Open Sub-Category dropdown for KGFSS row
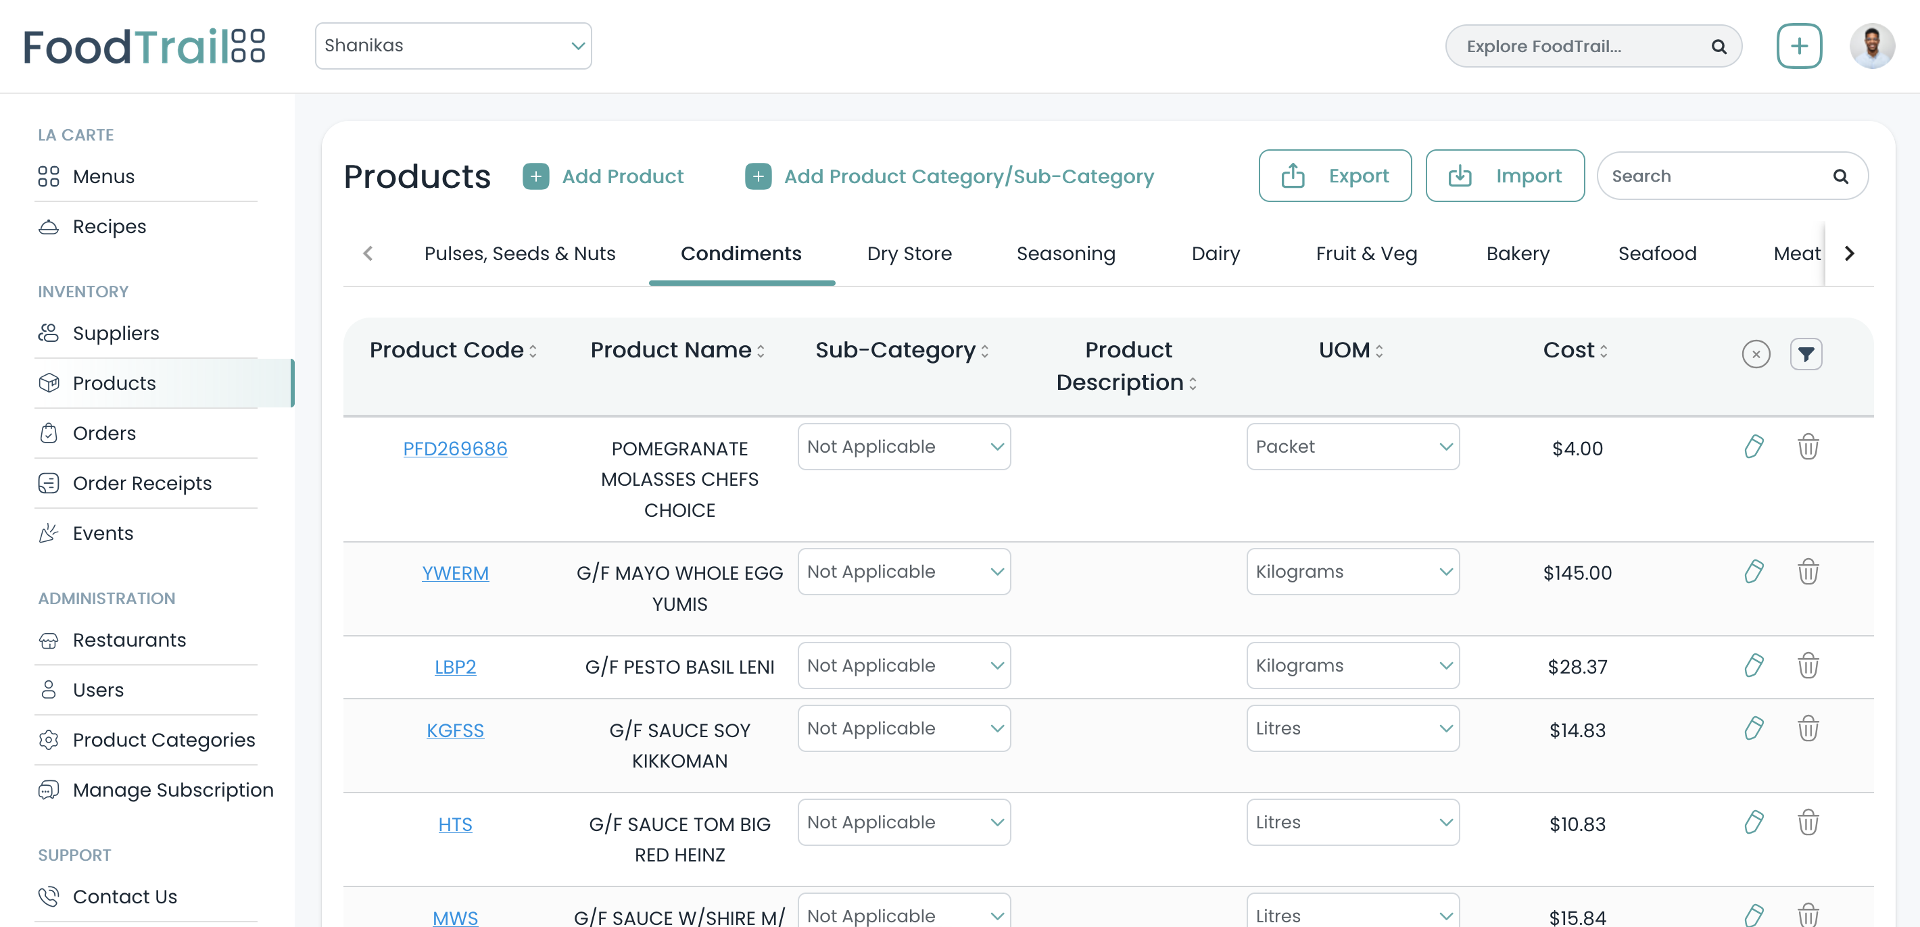Screen dimensions: 1920x927 pyautogui.click(x=903, y=728)
